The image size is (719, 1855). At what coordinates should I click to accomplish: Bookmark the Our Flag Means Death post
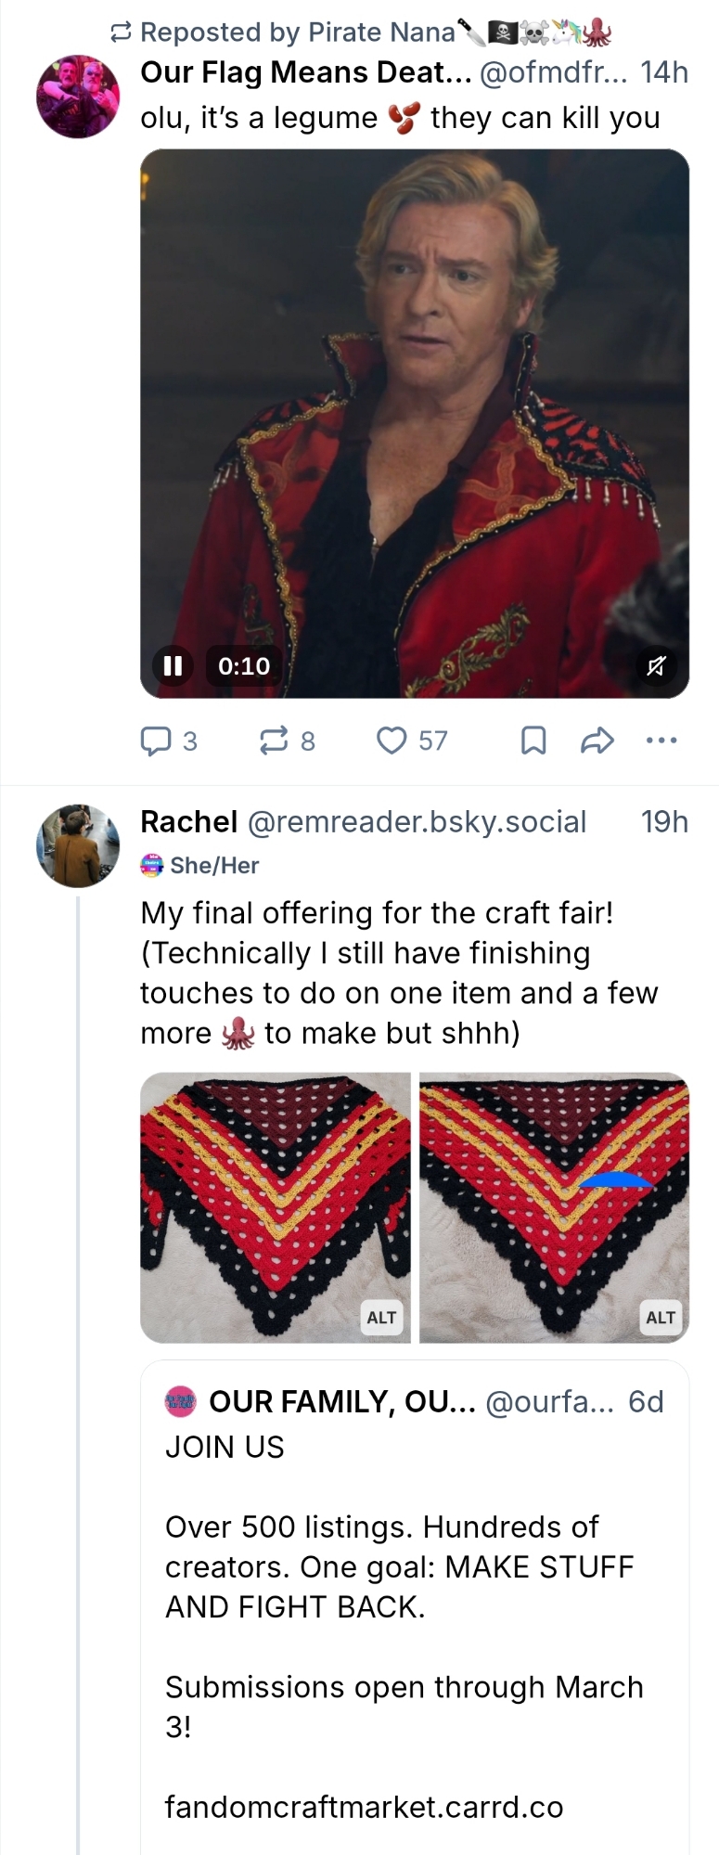click(x=533, y=741)
